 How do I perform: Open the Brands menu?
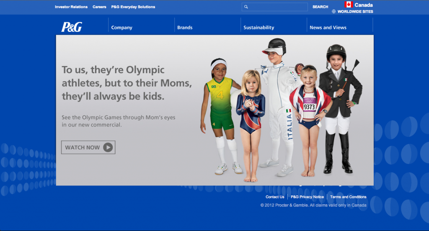click(185, 27)
